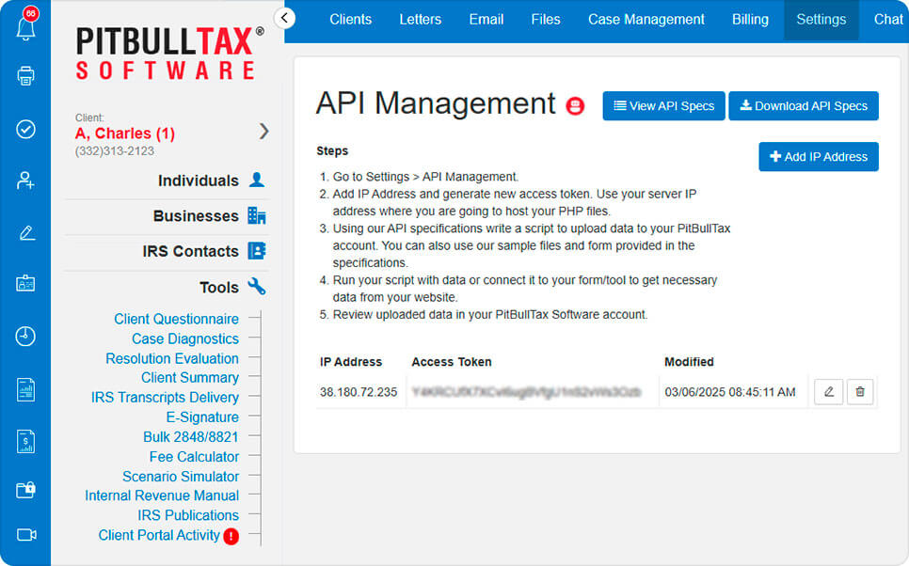Open the Letters tab
The width and height of the screenshot is (909, 566).
tap(421, 20)
